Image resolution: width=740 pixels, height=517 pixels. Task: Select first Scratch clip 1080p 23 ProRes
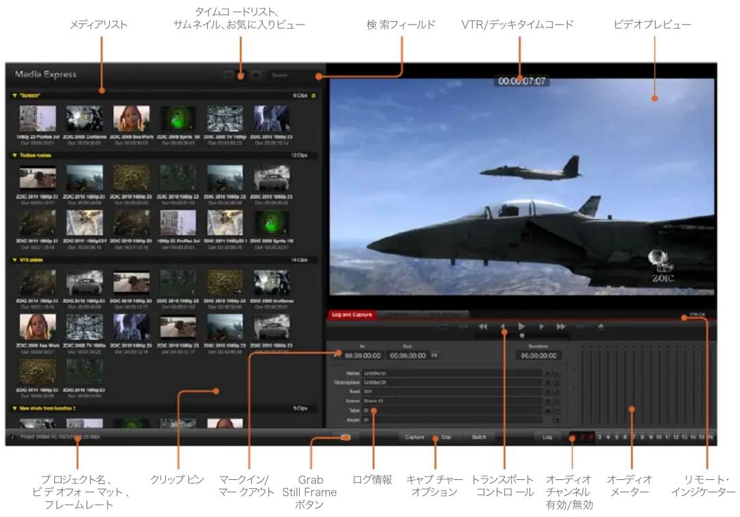click(x=38, y=119)
